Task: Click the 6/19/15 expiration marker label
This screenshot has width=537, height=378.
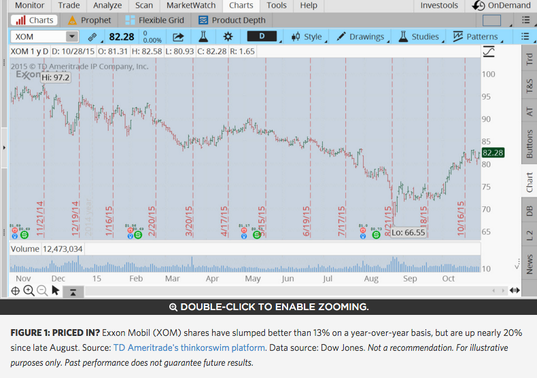Action: click(306, 221)
